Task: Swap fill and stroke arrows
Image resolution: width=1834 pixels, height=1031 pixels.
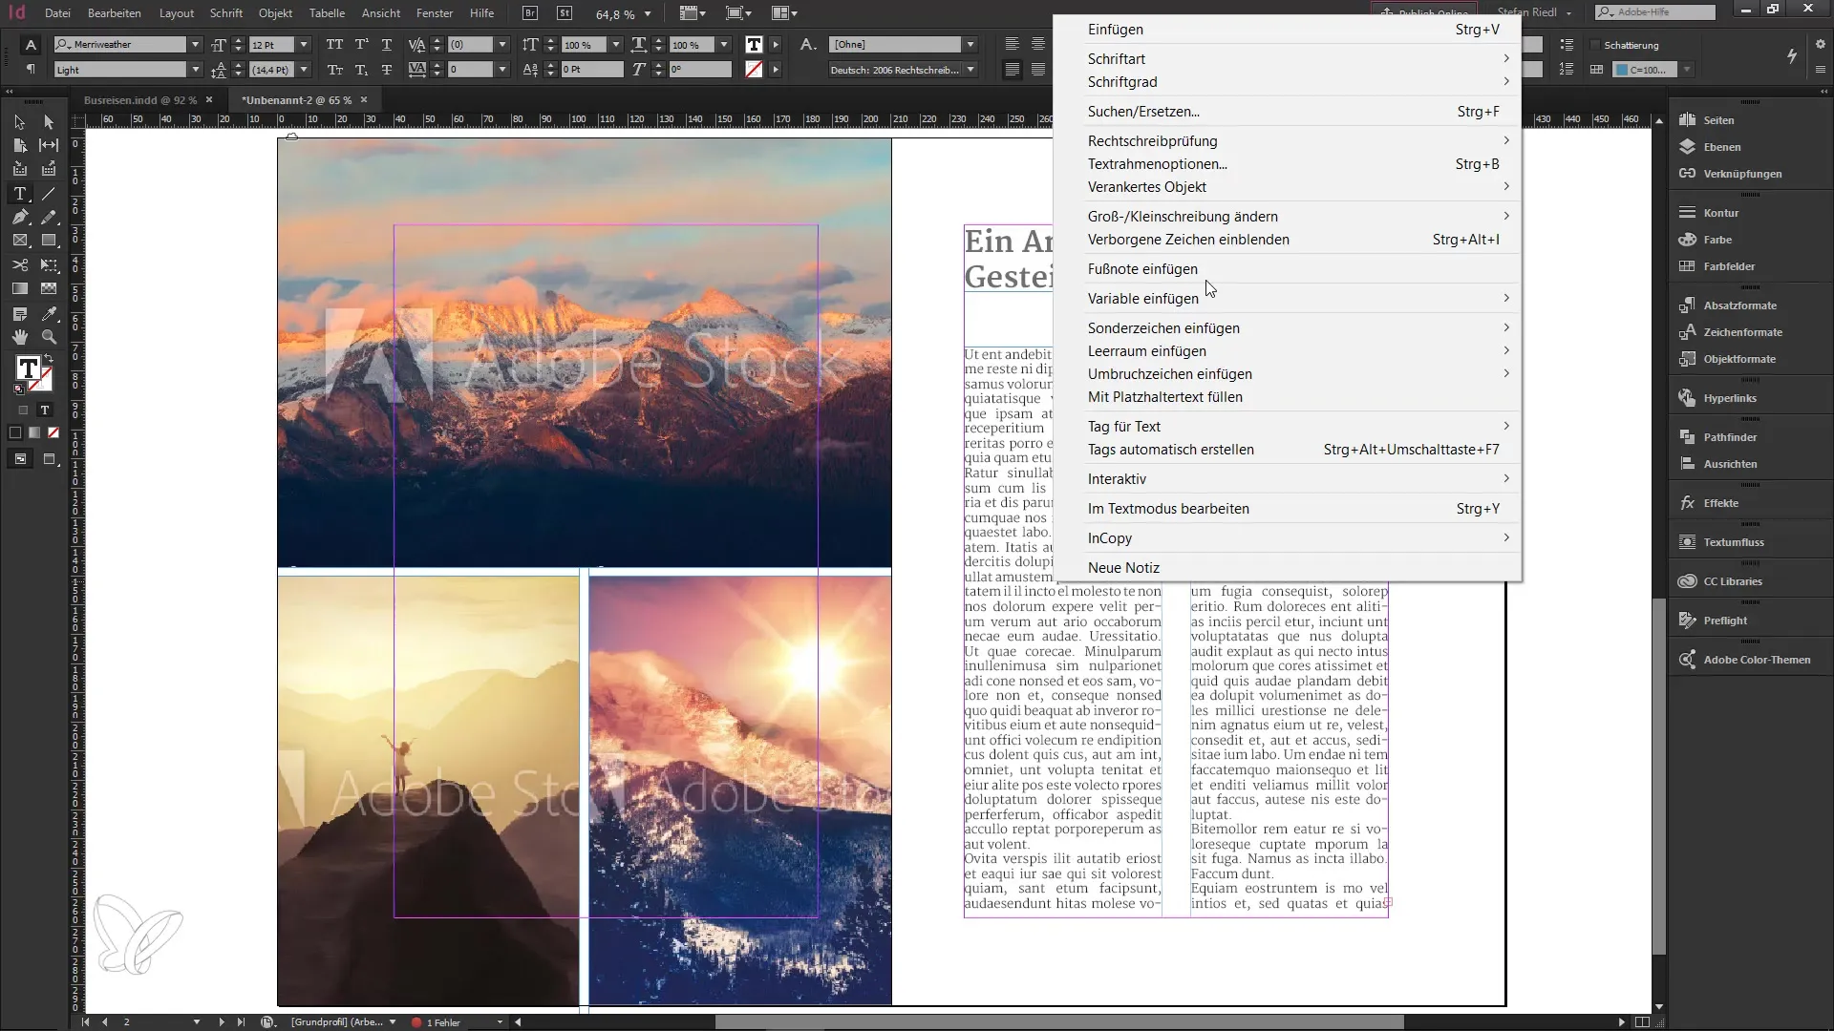Action: coord(50,358)
